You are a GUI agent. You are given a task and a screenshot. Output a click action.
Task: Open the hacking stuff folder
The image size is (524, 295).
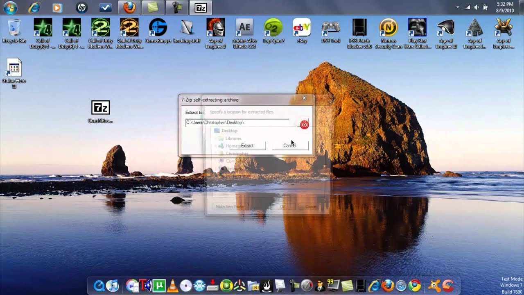click(x=187, y=31)
